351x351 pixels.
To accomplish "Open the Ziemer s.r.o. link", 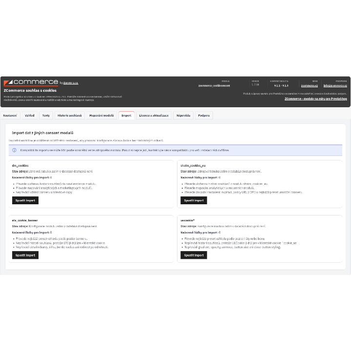I will [71, 83].
